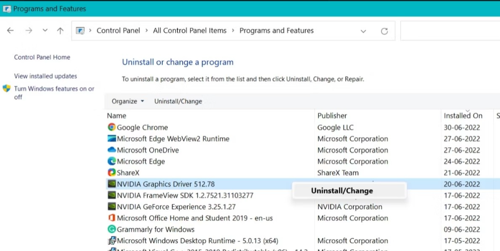Click the Google Chrome program icon

pyautogui.click(x=111, y=128)
